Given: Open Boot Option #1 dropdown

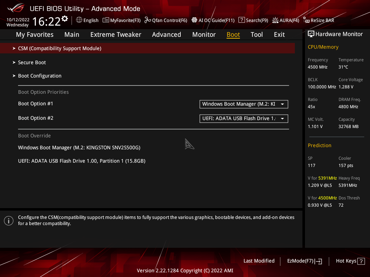Looking at the screenshot, I should 244,104.
